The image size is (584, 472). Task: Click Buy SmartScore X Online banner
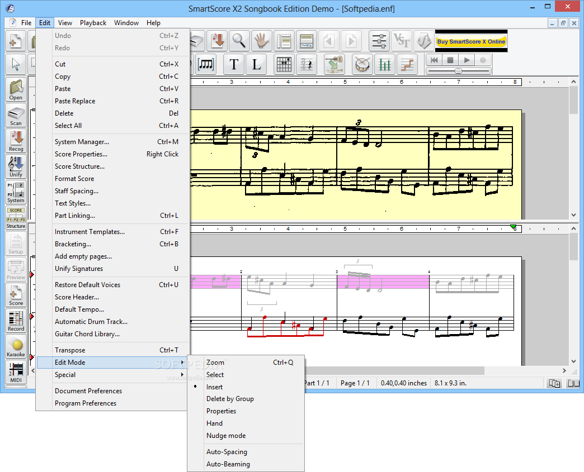[471, 41]
